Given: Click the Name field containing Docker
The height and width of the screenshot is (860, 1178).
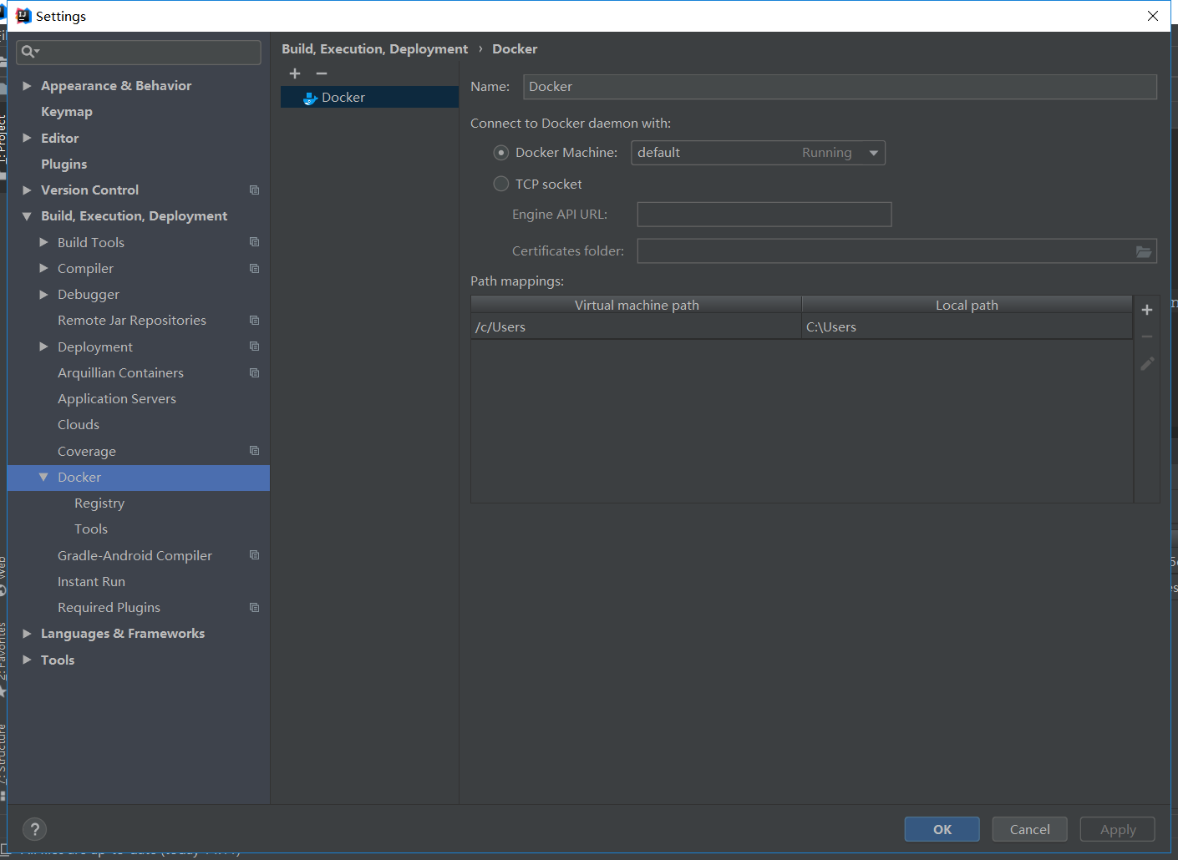Looking at the screenshot, I should [840, 87].
